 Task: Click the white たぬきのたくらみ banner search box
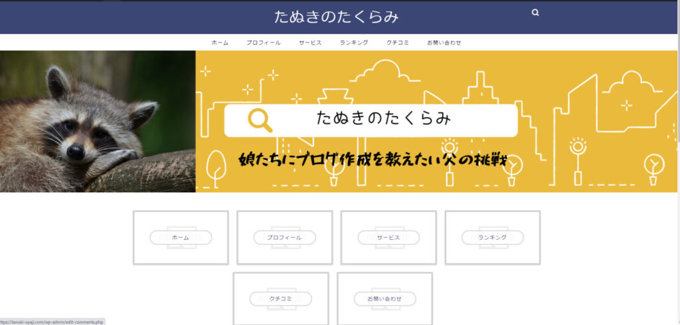point(371,120)
